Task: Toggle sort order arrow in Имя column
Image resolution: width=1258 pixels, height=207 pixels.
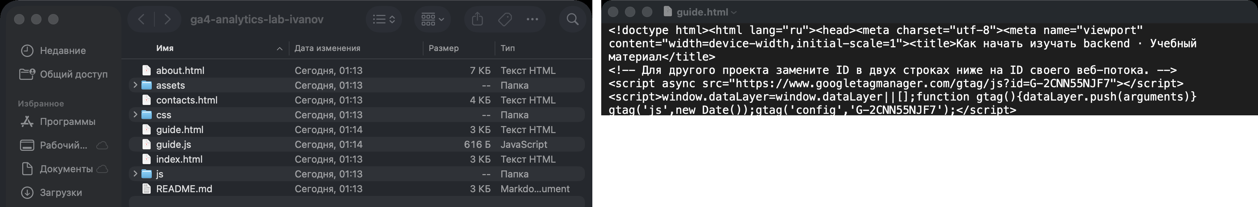Action: click(280, 49)
